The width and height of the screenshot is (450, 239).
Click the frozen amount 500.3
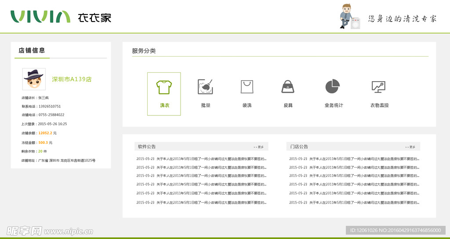coord(44,143)
